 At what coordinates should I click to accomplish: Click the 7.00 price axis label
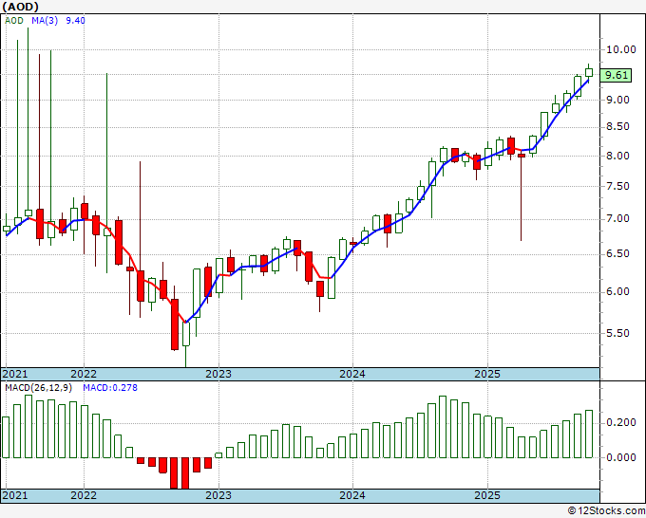point(618,219)
